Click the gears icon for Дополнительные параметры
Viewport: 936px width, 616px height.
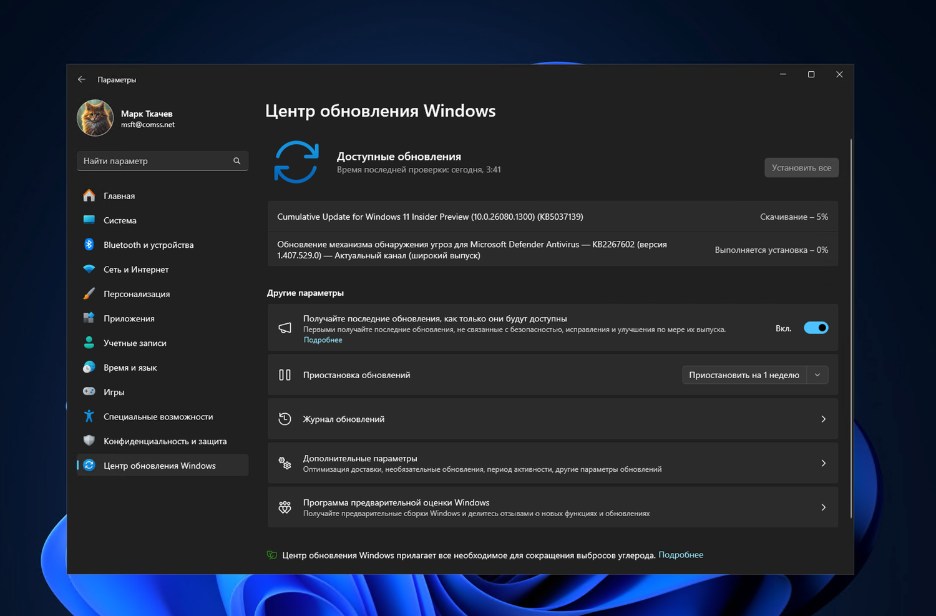point(285,463)
